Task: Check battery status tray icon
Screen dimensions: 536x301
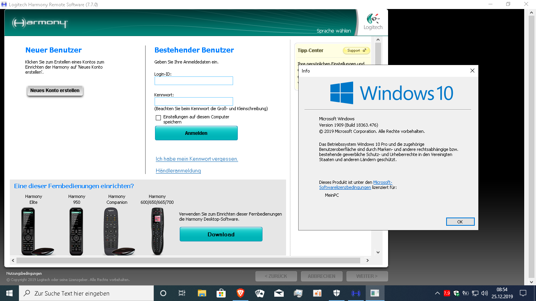Action: [x=466, y=293]
